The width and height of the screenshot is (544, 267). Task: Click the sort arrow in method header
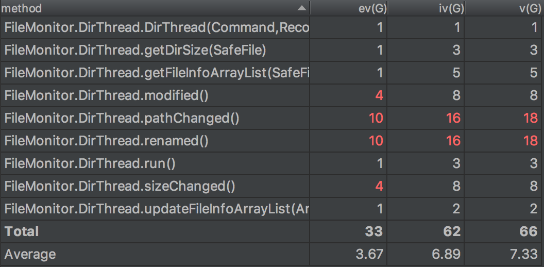[301, 8]
